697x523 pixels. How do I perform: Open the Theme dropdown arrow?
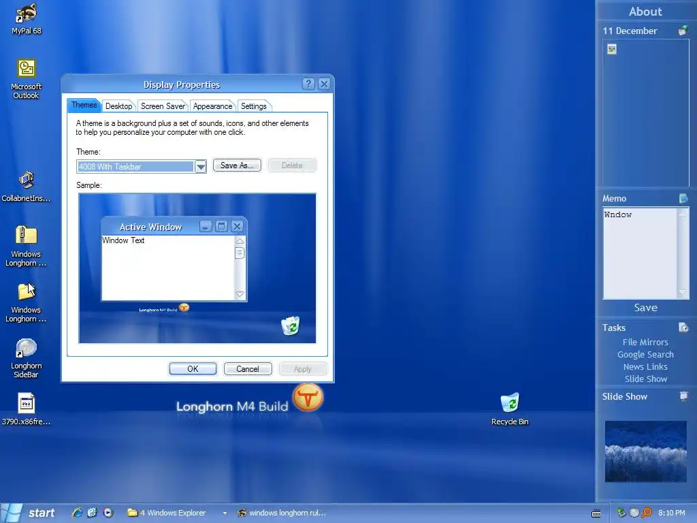coord(201,167)
